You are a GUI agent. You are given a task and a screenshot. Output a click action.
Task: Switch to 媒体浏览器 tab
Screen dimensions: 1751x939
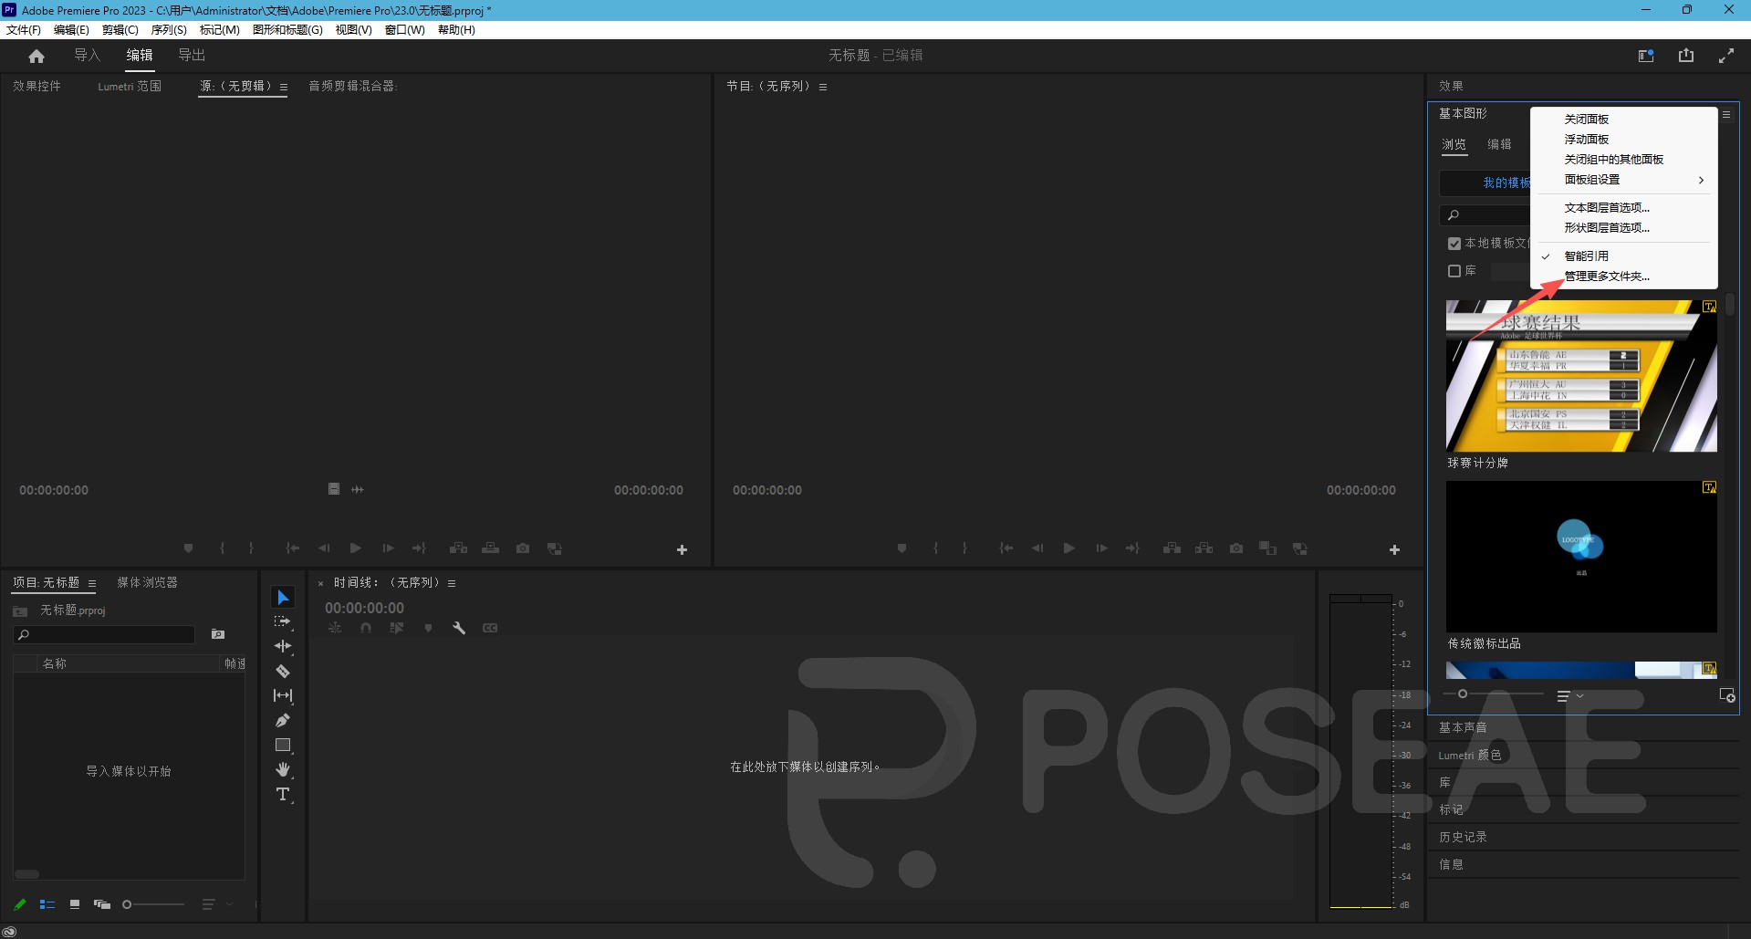click(147, 582)
